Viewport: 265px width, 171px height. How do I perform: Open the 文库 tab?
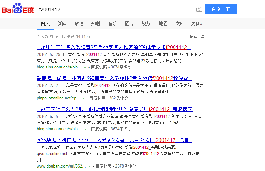pyautogui.click(x=180, y=23)
